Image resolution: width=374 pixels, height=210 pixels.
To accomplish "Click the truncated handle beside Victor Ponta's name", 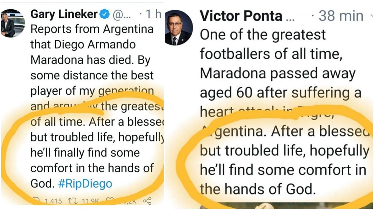I will [290, 17].
